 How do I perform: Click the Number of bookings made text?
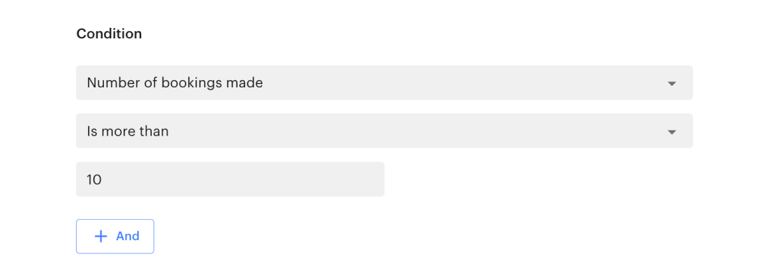[175, 83]
